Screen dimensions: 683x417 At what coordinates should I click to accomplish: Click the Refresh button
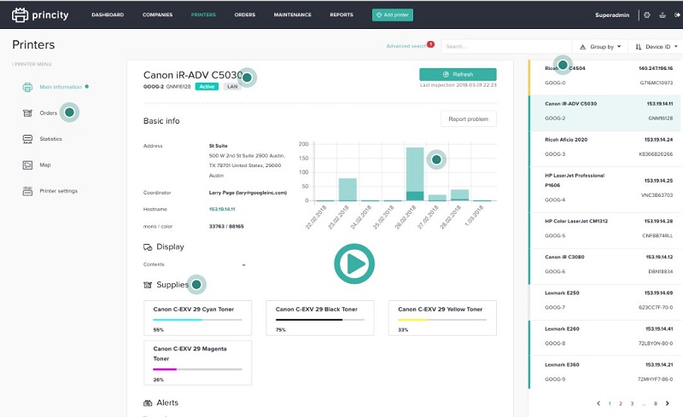point(458,74)
